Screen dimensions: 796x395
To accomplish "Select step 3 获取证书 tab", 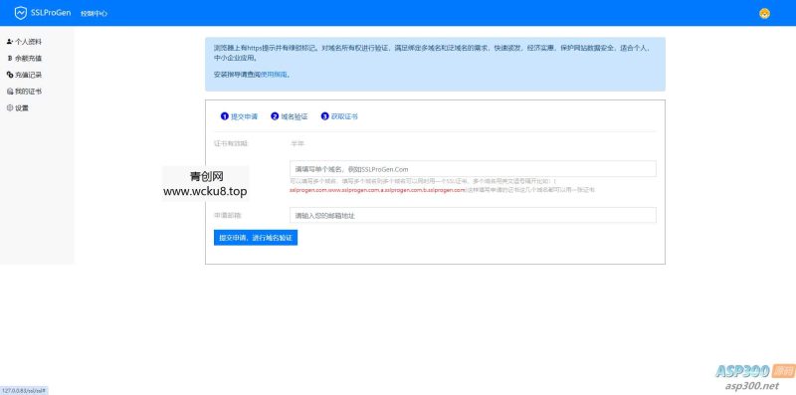I will pos(339,116).
